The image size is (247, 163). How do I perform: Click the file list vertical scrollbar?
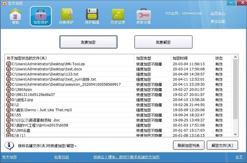click(235, 95)
